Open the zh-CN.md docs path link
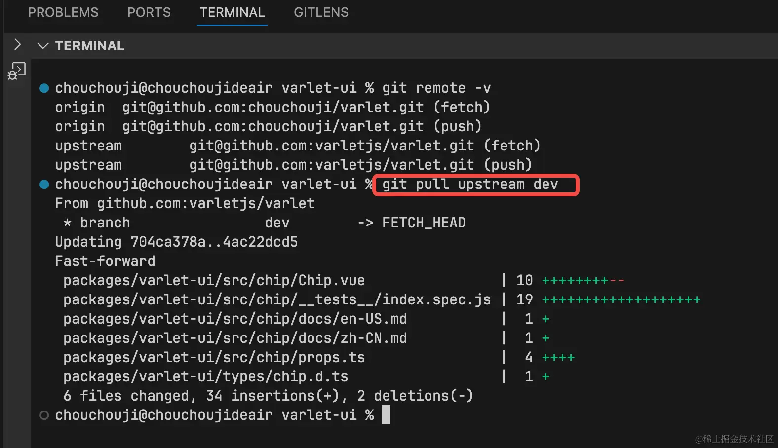778x448 pixels. pos(235,338)
